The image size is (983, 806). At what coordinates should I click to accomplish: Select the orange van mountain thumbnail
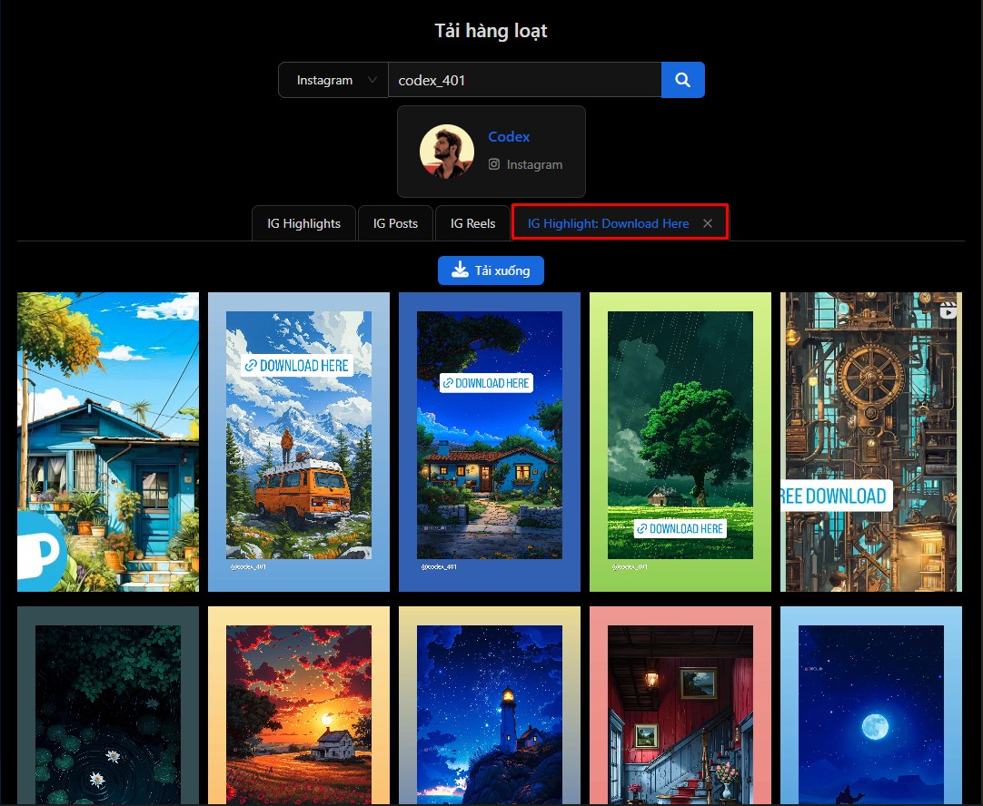coord(298,442)
